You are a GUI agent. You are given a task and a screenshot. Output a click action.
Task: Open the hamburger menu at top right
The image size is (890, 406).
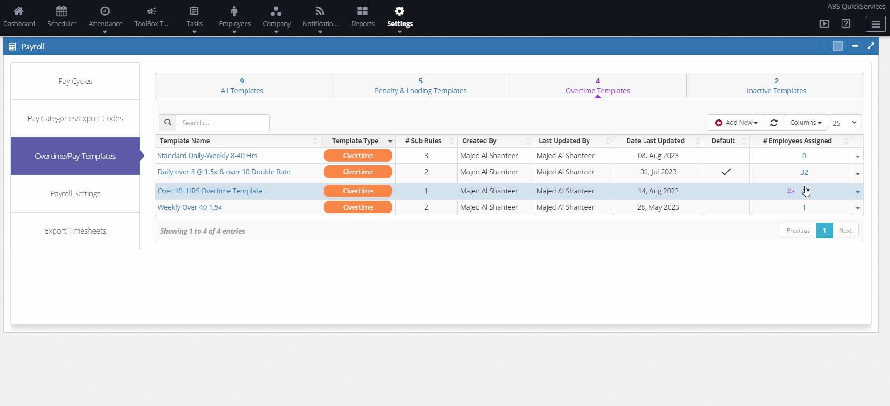tap(876, 24)
